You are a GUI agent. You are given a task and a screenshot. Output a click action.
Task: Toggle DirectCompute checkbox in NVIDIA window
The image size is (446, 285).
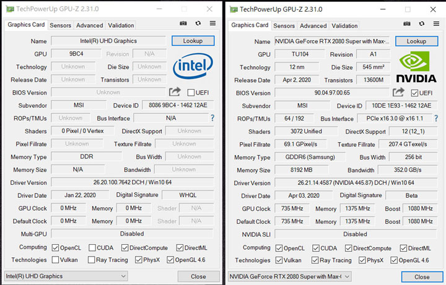tap(348, 249)
